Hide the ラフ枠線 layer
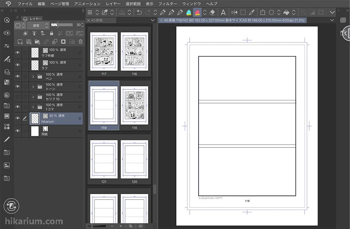 tap(17, 52)
